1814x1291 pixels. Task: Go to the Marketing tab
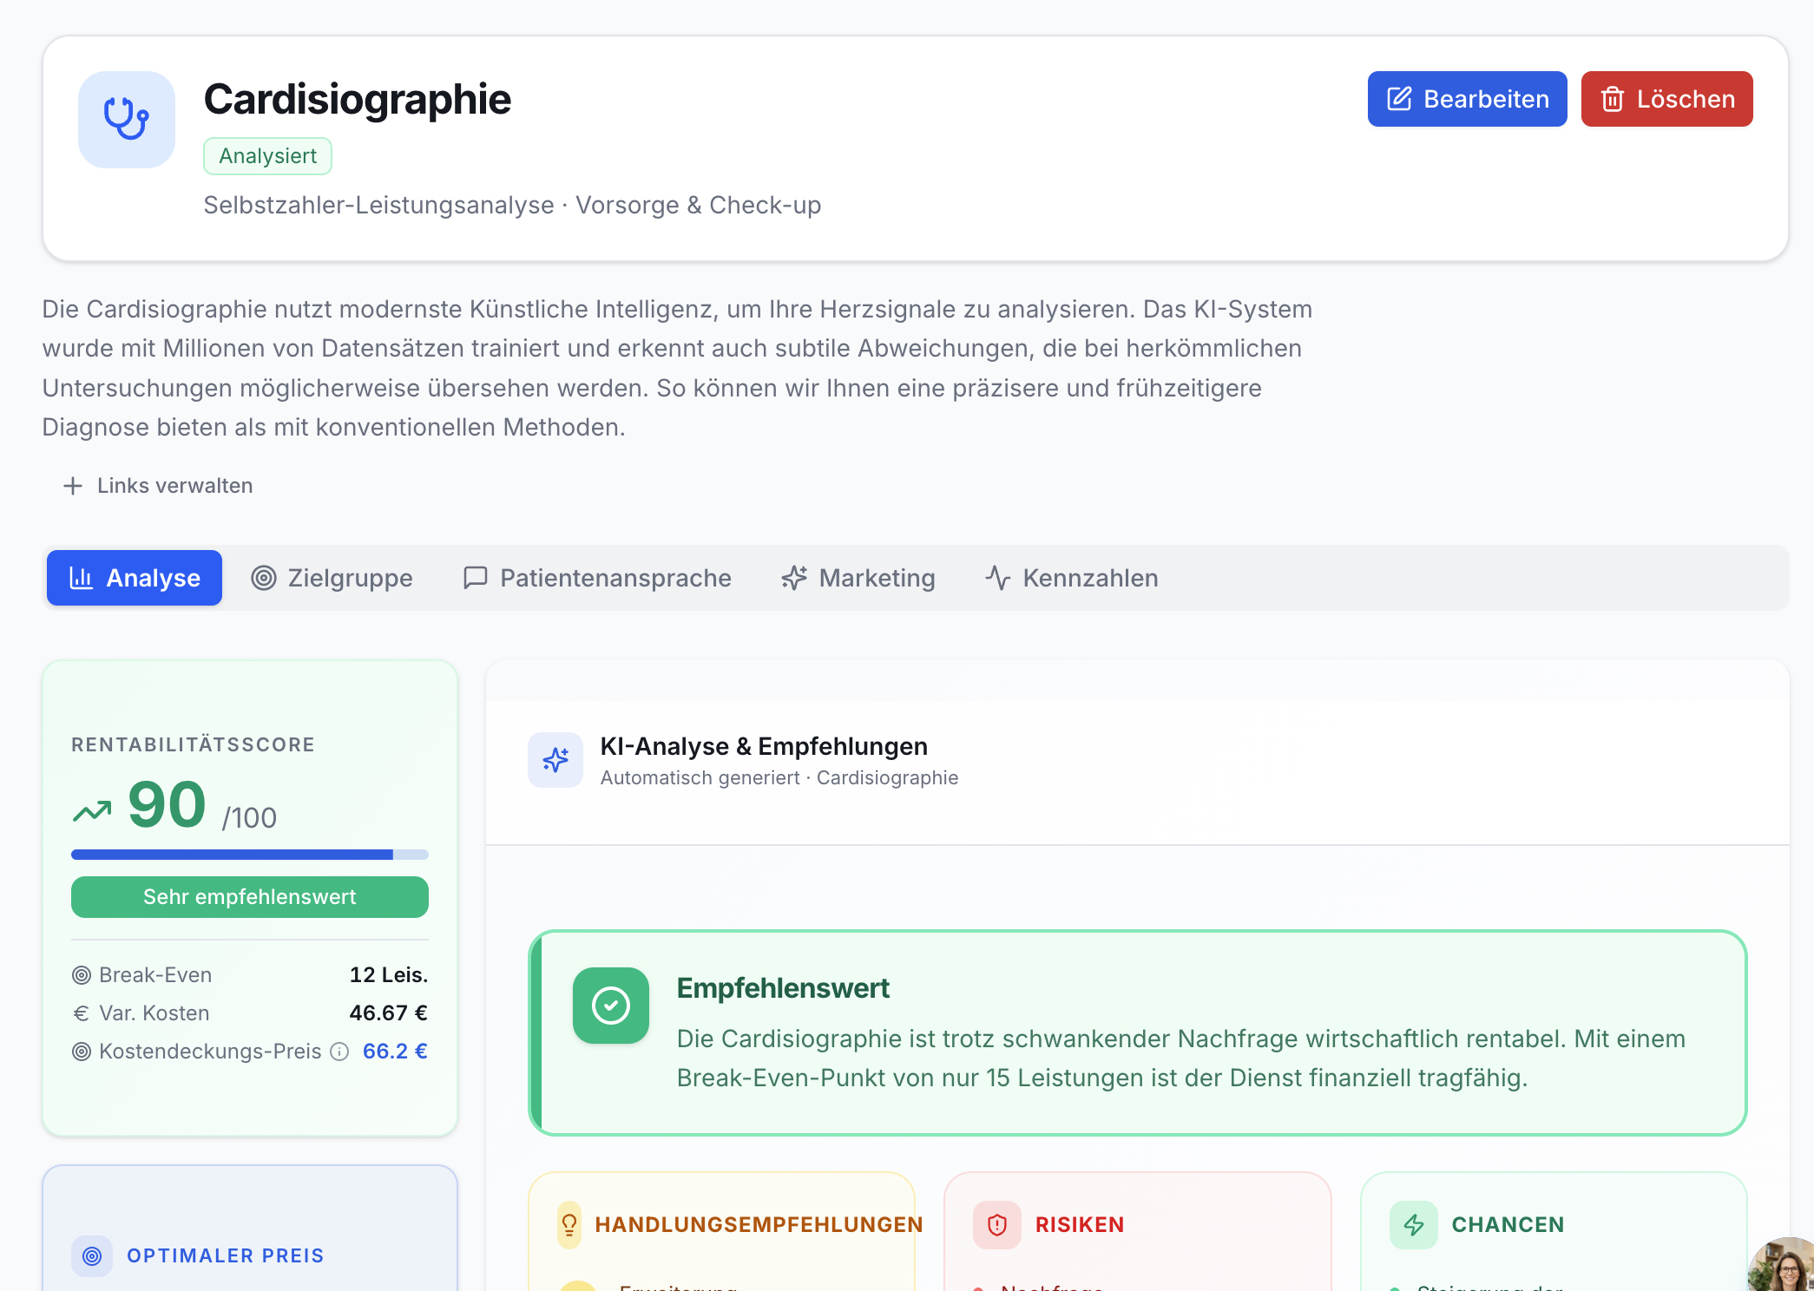858,578
